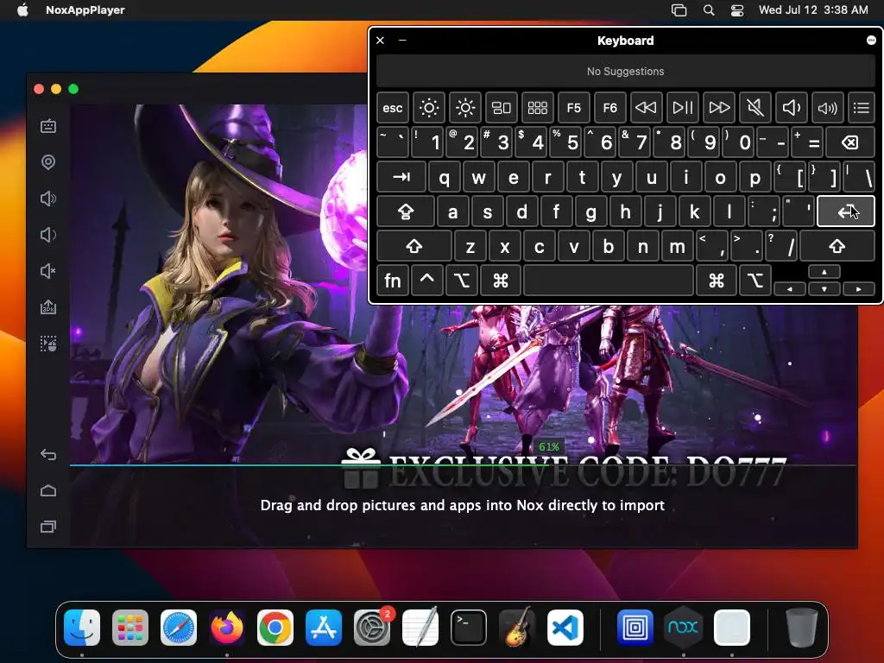Click the m key
This screenshot has width=884, height=663.
pos(677,246)
